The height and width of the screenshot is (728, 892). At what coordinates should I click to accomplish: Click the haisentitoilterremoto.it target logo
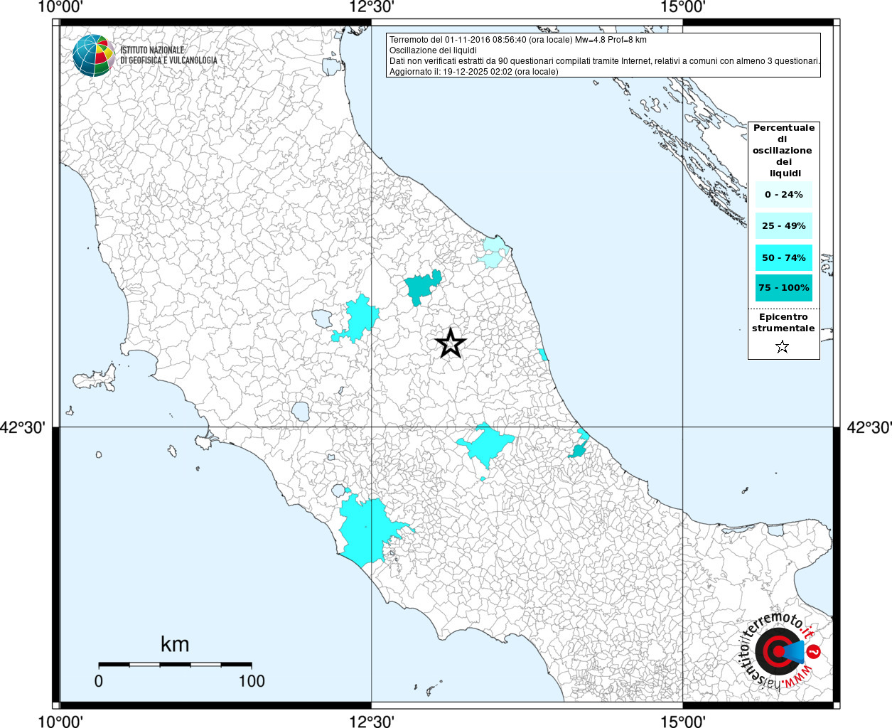(779, 651)
